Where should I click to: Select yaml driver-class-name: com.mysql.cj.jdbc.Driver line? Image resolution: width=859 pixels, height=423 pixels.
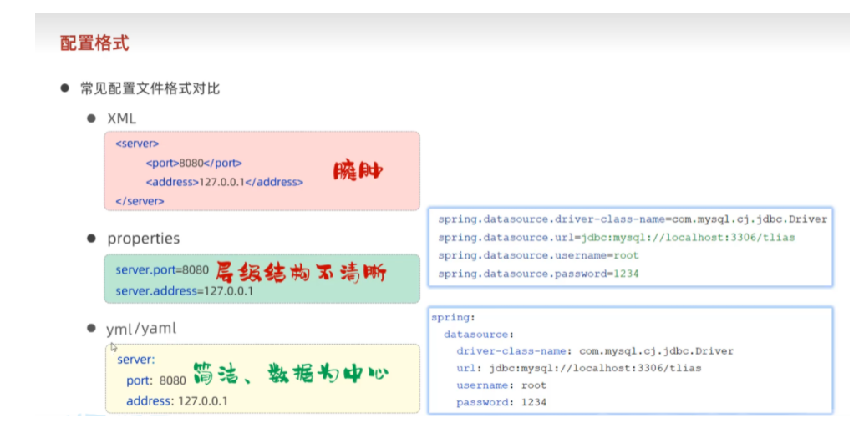click(595, 350)
